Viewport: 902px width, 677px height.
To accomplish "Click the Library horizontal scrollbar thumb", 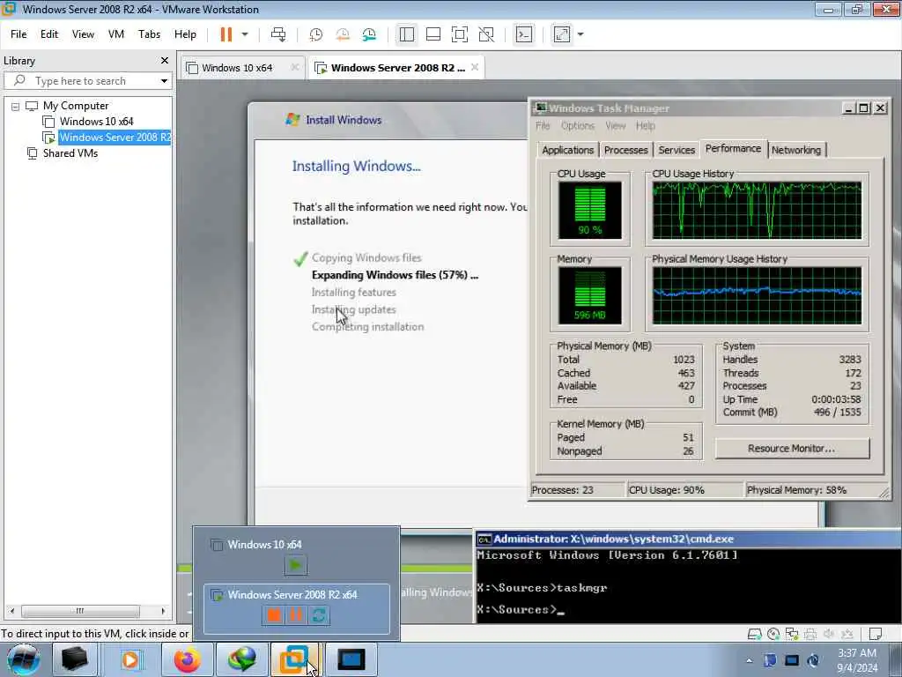I will [80, 611].
